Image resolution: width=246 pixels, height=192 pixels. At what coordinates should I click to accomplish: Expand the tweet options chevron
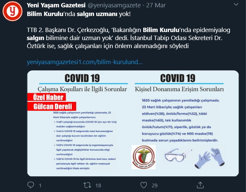(x=236, y=5)
